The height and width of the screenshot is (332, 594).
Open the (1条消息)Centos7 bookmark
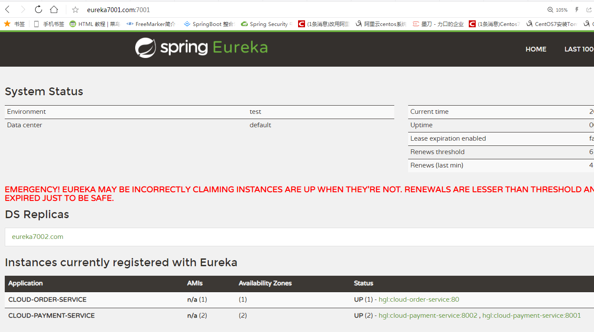(494, 24)
